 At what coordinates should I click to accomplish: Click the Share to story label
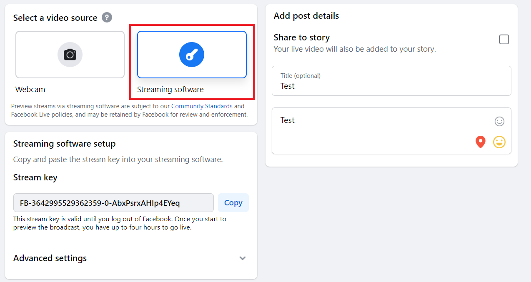tap(302, 37)
